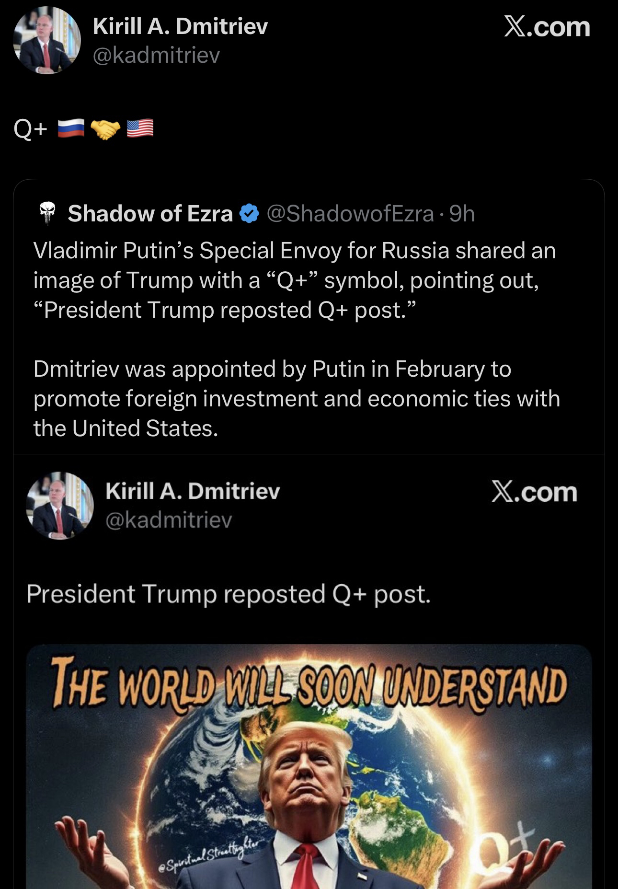Open the 'World Will Soon Understand' image
The height and width of the screenshot is (889, 618).
(309, 767)
